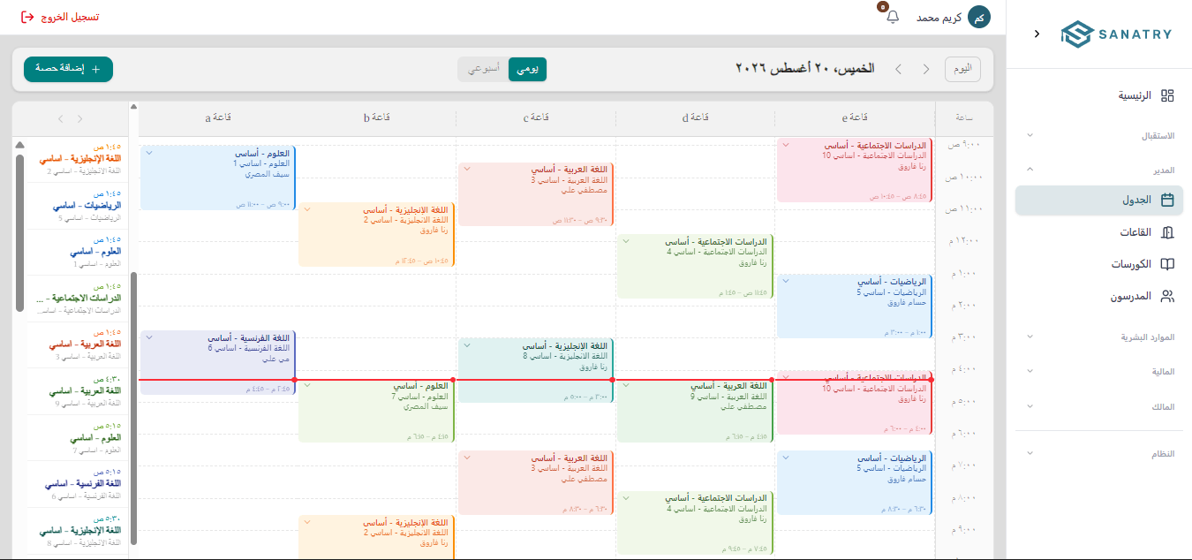Open الدراسات الاجتماعية أساسي 4 card ending 1:45 م
This screenshot has width=1192, height=560.
click(x=696, y=266)
